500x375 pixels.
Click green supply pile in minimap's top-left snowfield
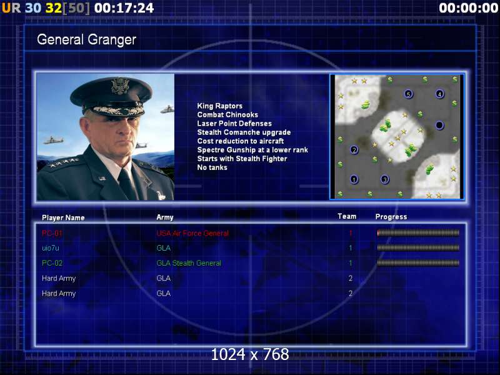366,104
